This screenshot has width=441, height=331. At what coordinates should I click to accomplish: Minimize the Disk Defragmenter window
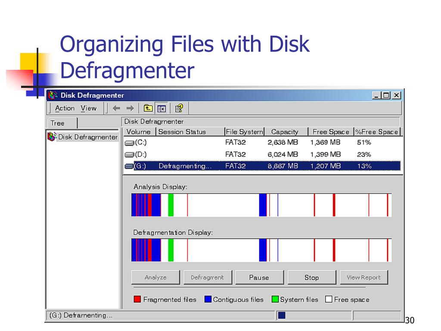[x=376, y=95]
